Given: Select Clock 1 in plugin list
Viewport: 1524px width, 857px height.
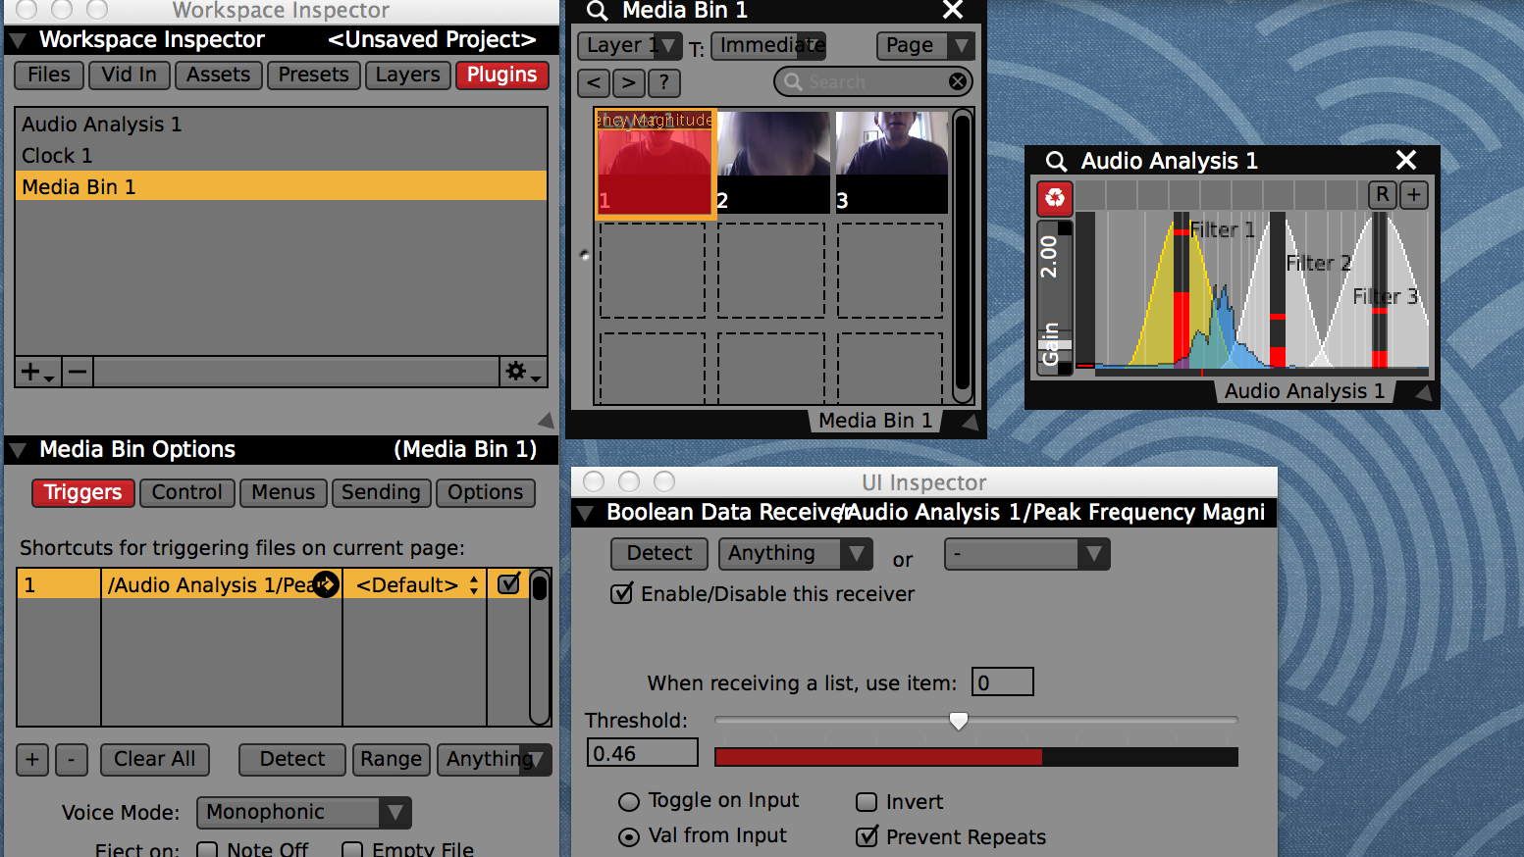Looking at the screenshot, I should (281, 156).
